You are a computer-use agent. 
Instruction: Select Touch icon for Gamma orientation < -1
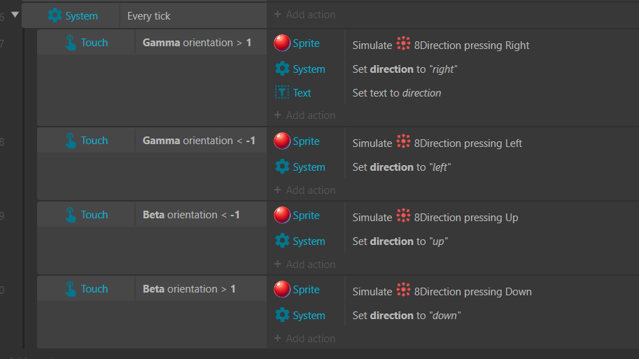[x=71, y=141]
